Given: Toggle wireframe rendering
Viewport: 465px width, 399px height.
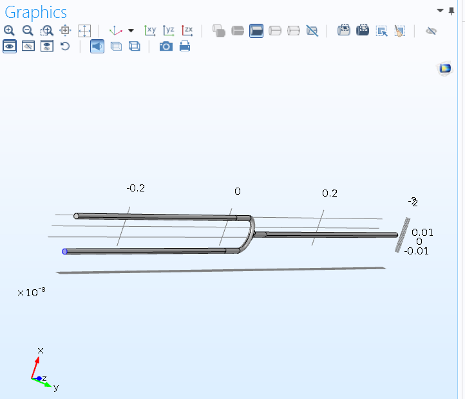Looking at the screenshot, I should coord(135,46).
